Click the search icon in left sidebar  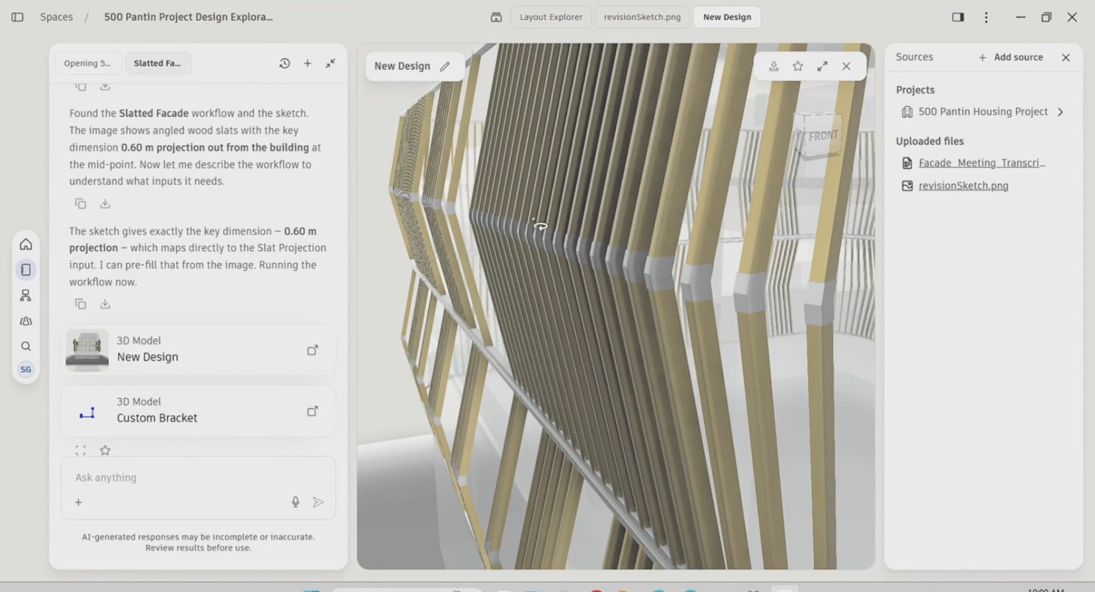(26, 346)
